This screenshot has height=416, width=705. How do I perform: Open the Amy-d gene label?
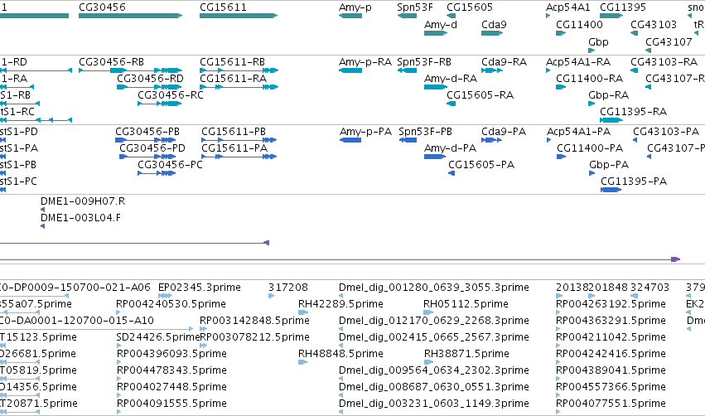441,24
